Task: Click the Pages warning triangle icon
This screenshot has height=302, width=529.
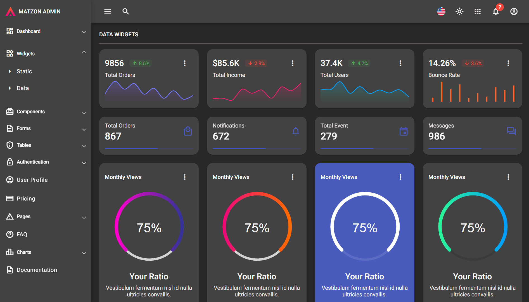Action: click(x=10, y=216)
